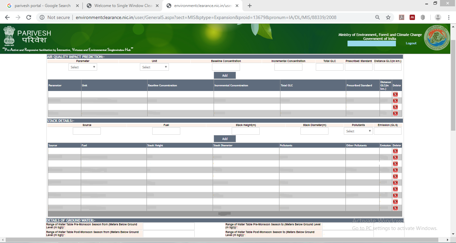Open the Parameter Select dropdown

[x=83, y=67]
